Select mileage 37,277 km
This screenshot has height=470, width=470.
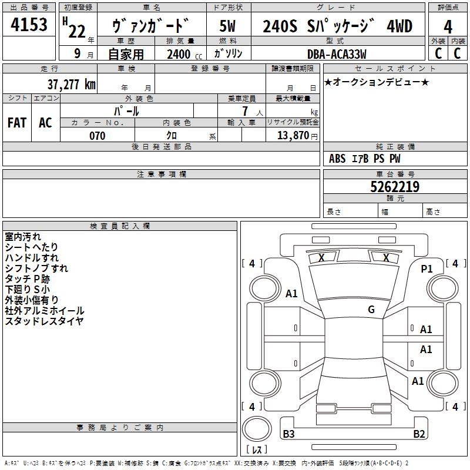71,85
